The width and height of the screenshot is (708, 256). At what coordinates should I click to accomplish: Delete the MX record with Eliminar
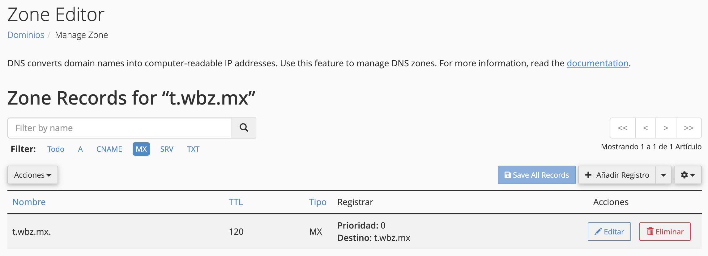tap(665, 232)
